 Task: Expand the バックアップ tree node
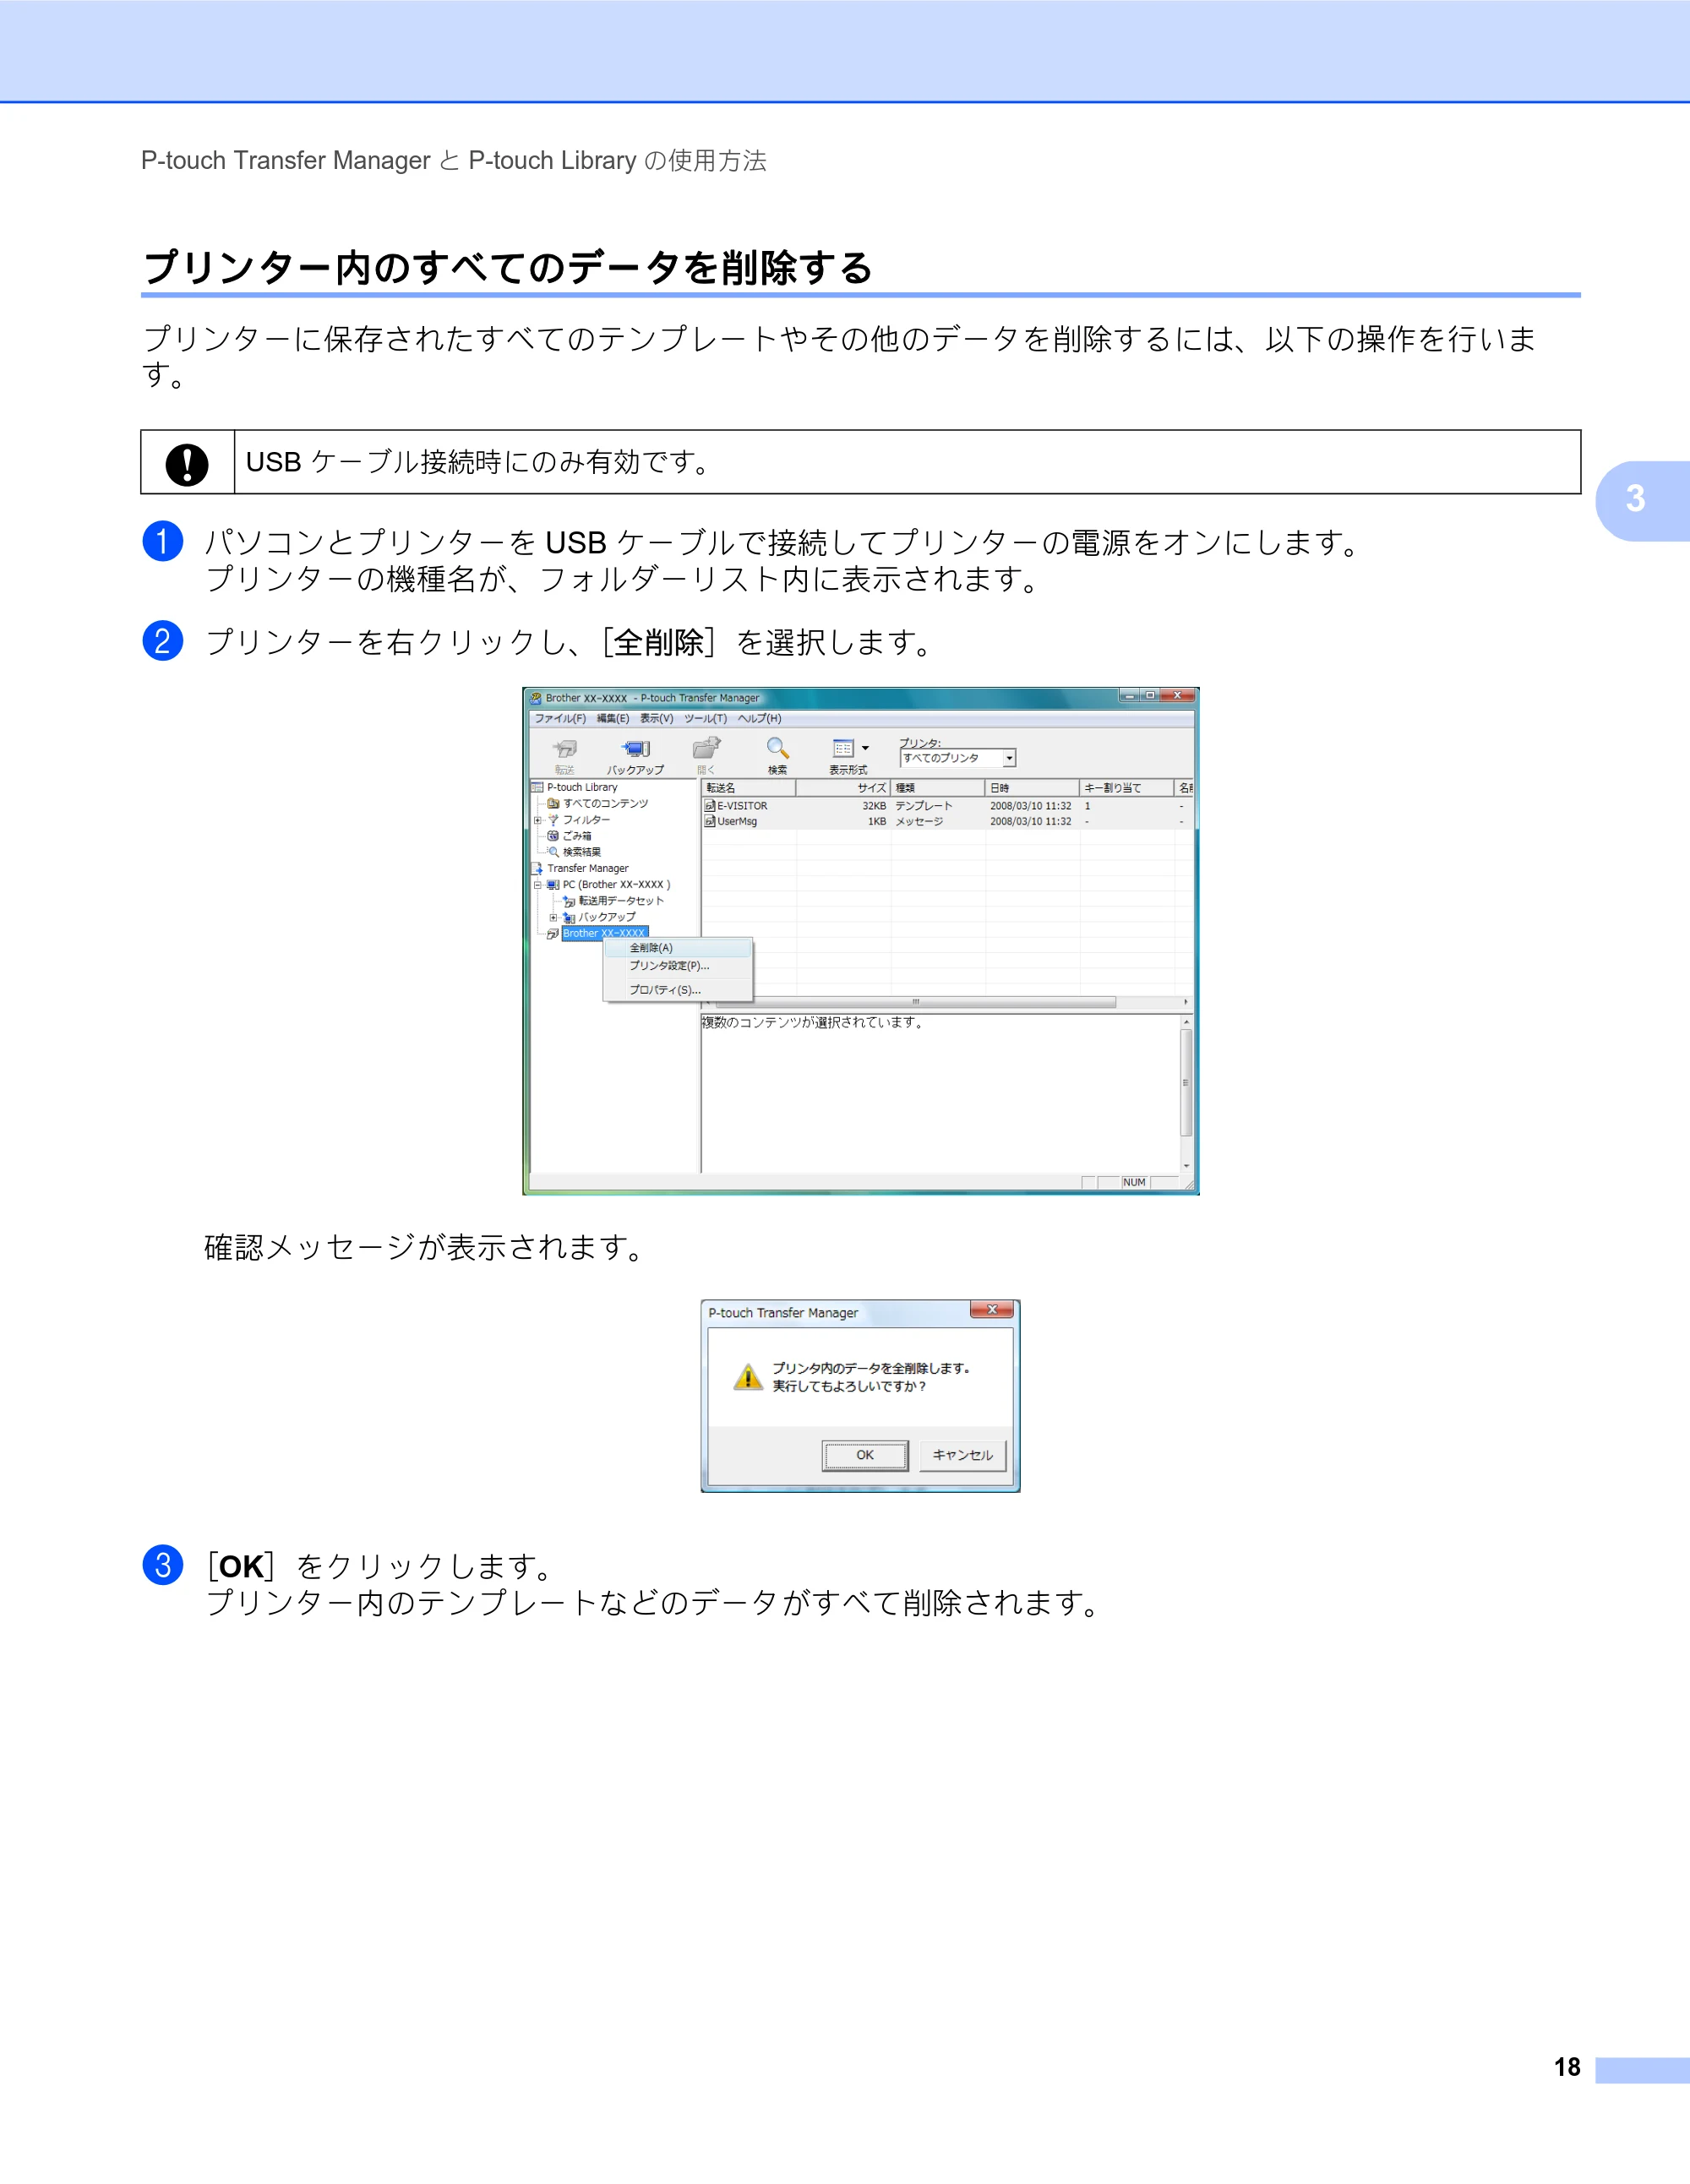coord(554,917)
